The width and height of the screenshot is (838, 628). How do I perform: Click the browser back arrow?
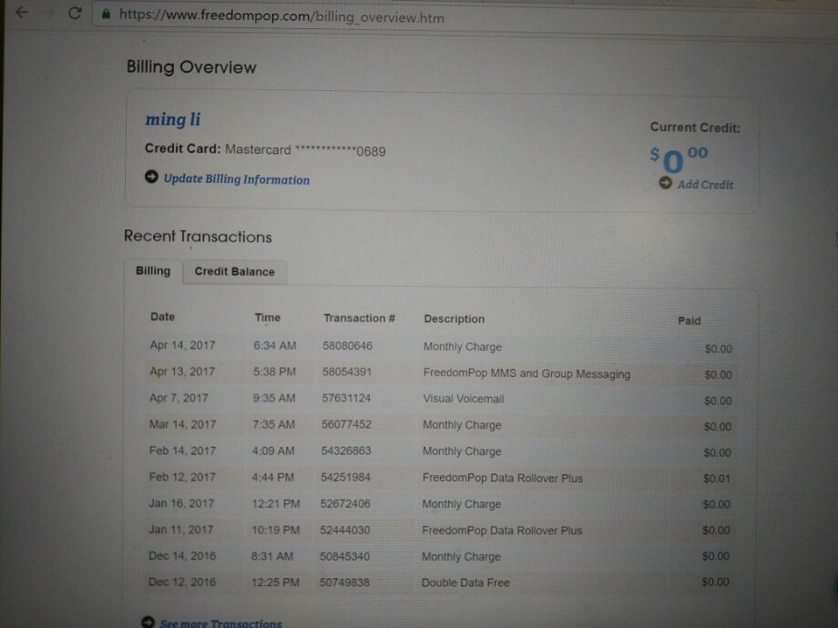[22, 12]
